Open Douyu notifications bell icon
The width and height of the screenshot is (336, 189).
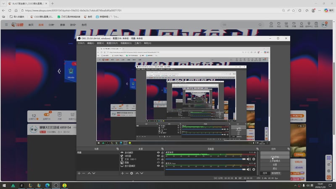click(x=301, y=24)
